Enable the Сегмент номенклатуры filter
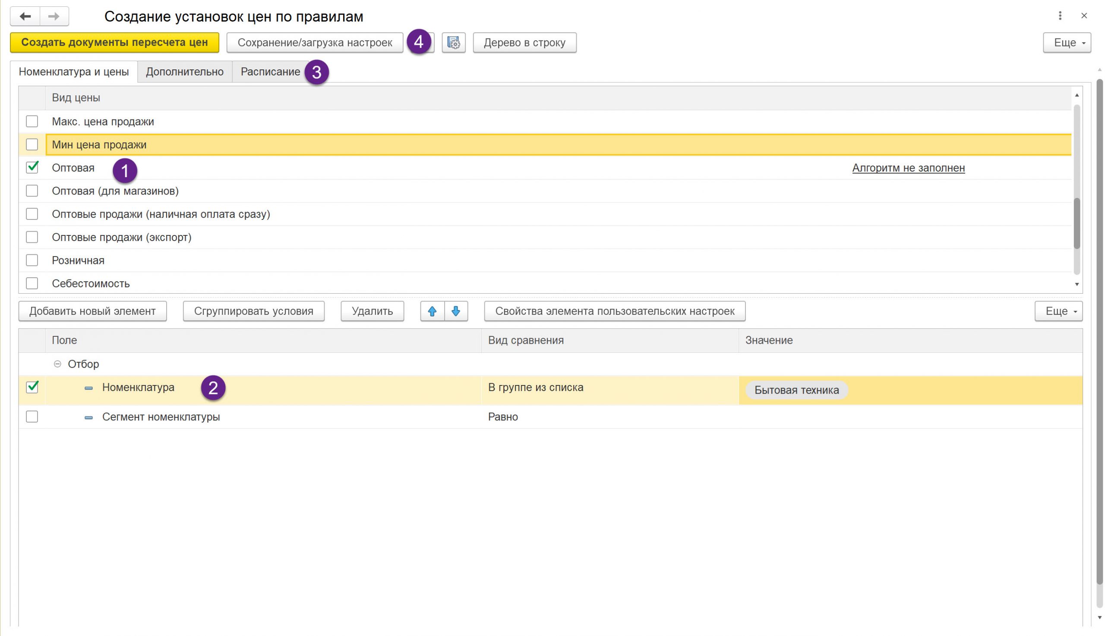1105x636 pixels. [x=32, y=416]
